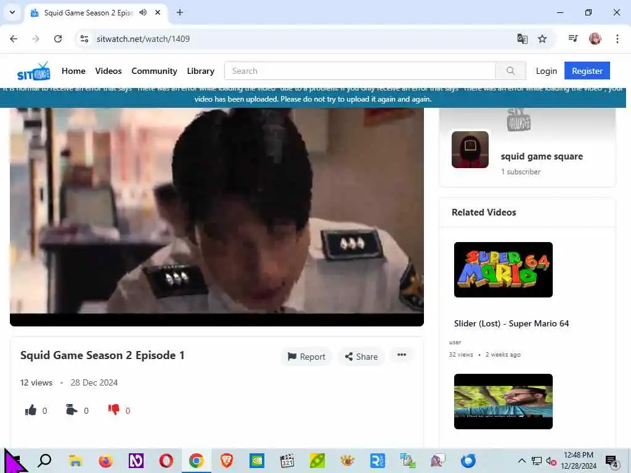Click the Login link
This screenshot has width=631, height=473.
(546, 71)
